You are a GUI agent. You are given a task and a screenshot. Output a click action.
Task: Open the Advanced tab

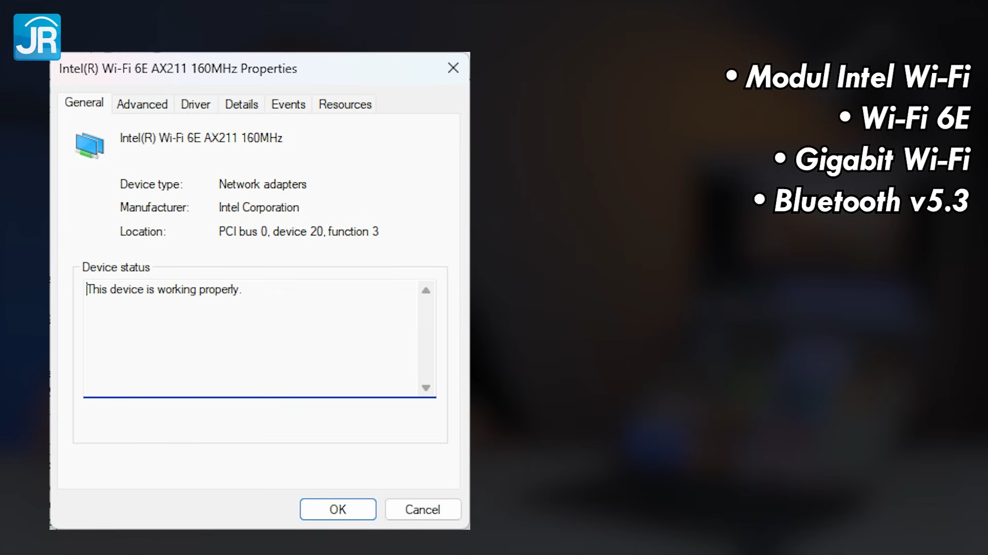point(142,104)
